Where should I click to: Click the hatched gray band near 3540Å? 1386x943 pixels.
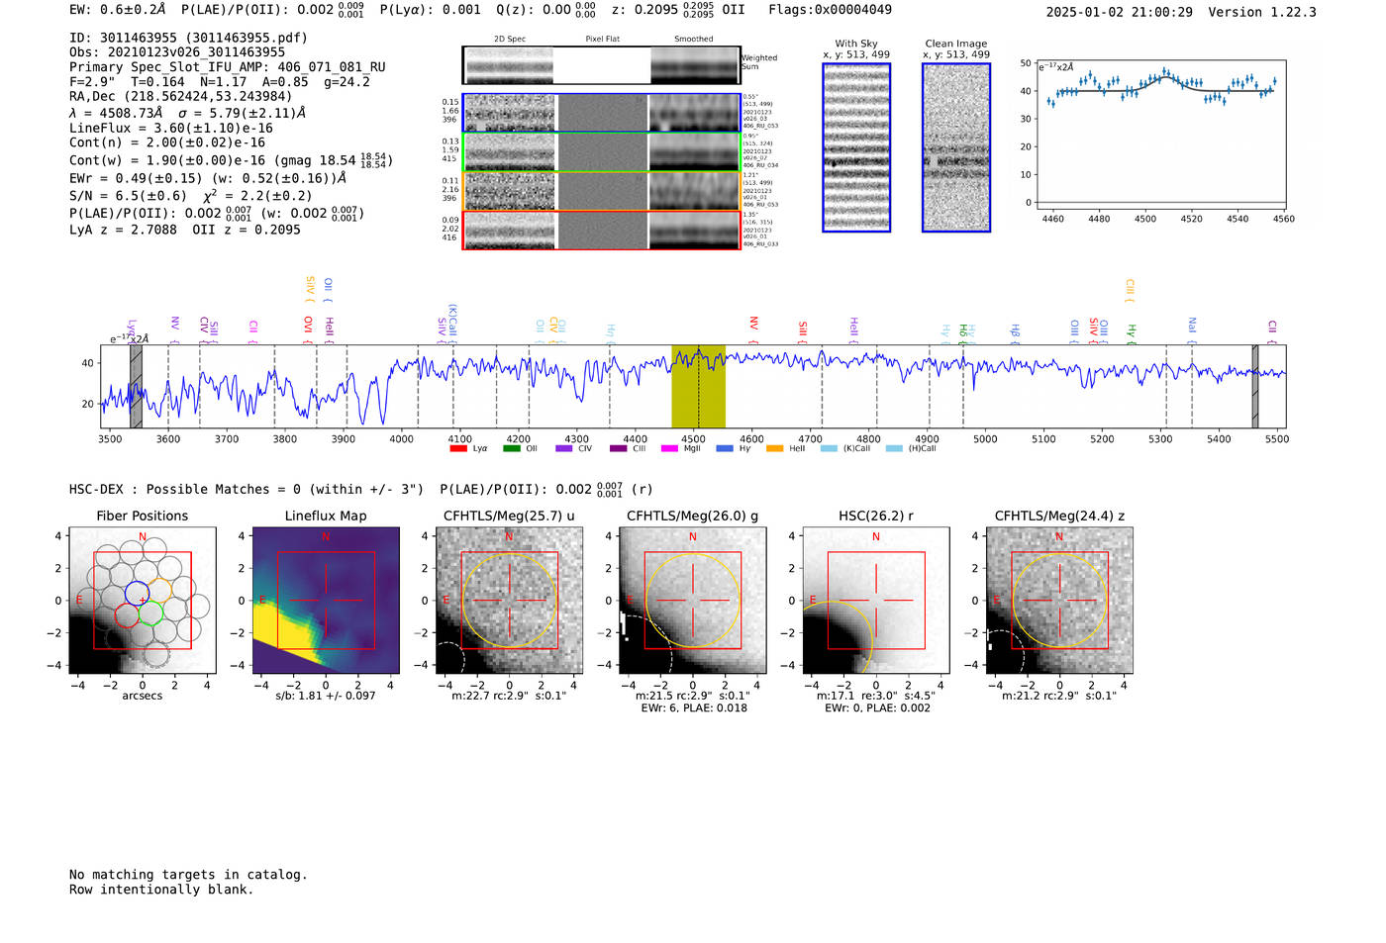point(137,386)
